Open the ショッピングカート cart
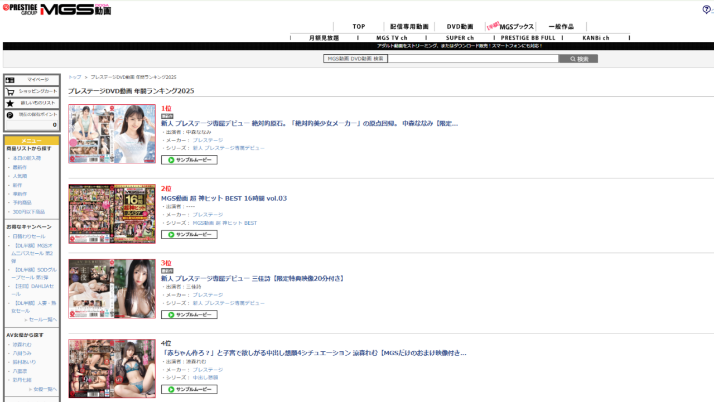 click(32, 91)
